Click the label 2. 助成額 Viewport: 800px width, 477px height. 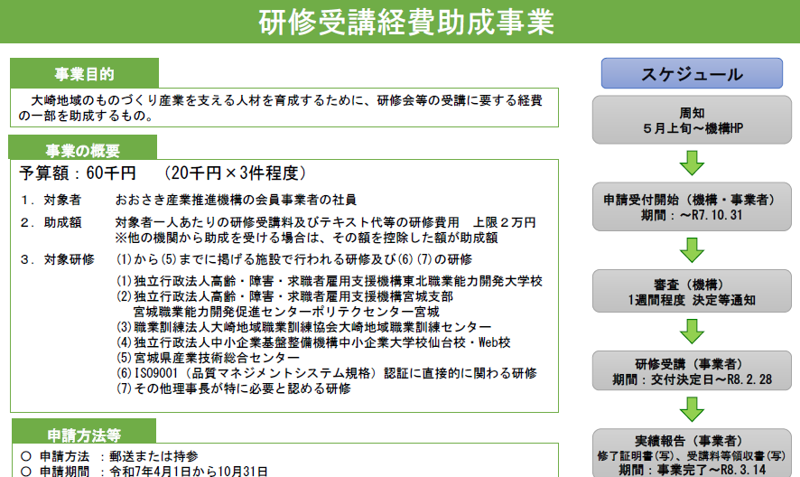(51, 222)
